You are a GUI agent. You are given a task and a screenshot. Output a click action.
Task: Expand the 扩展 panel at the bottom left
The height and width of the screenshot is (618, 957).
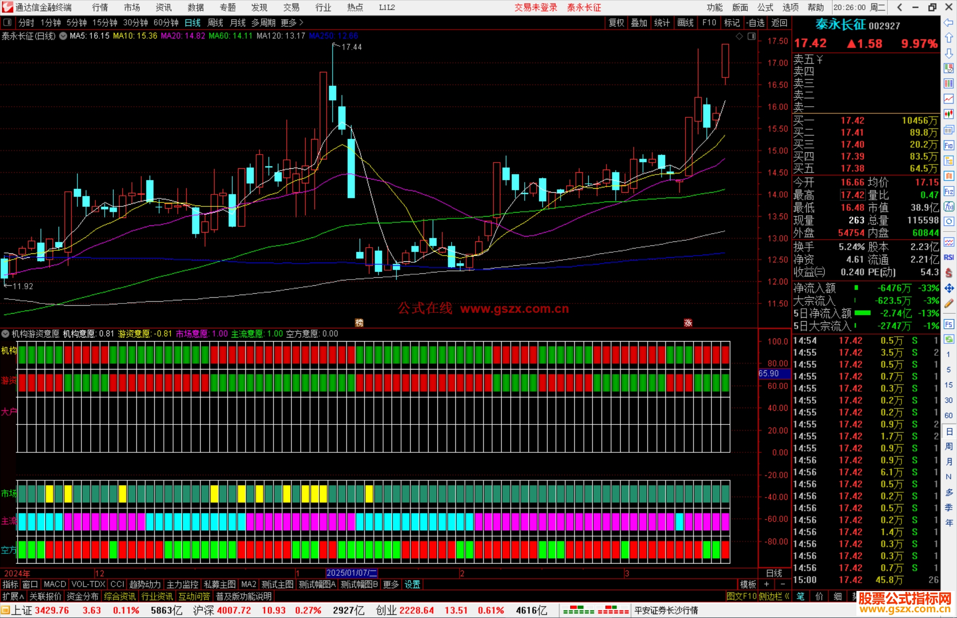[x=13, y=596]
